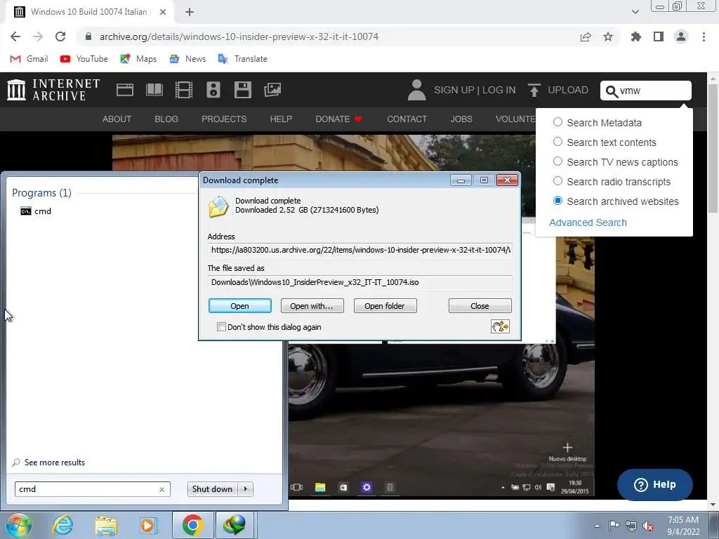
Task: Reload the page in Chrome
Action: (x=60, y=36)
